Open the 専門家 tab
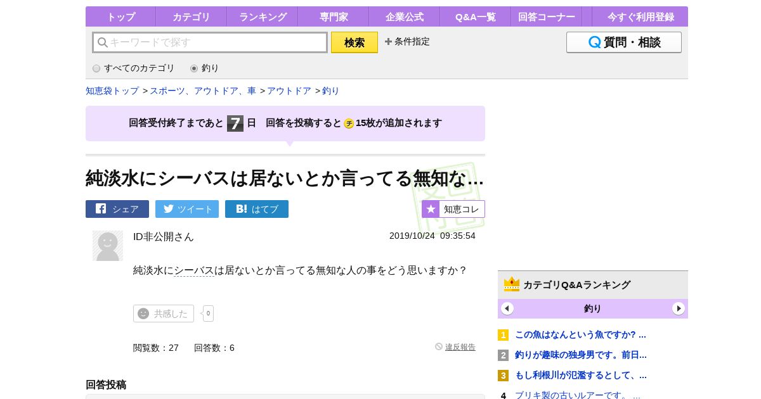The width and height of the screenshot is (761, 399). 334,16
